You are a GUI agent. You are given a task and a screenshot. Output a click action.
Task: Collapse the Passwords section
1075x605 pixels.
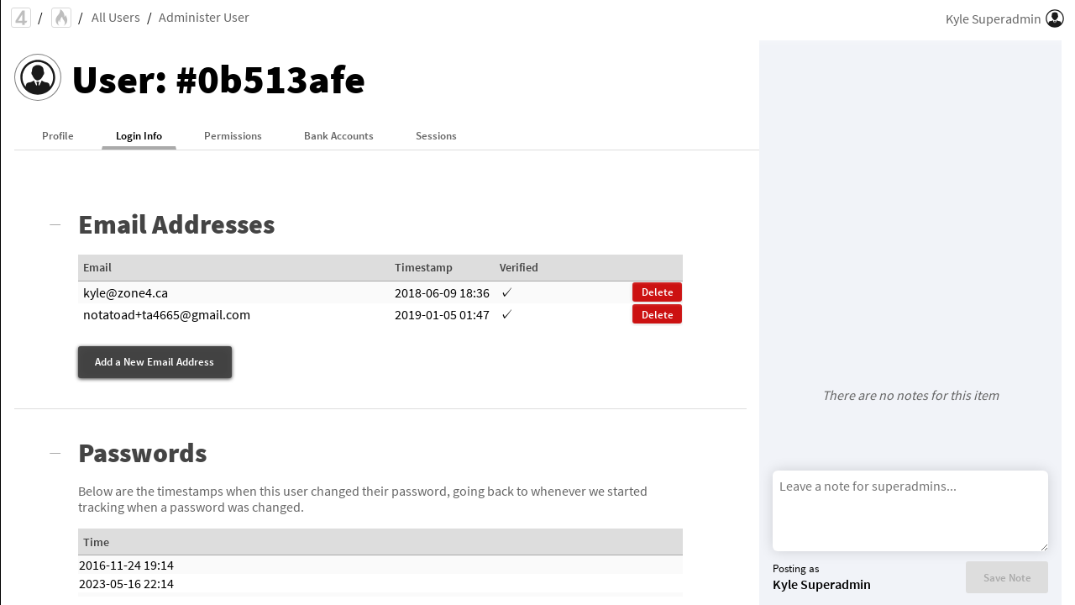click(x=55, y=454)
